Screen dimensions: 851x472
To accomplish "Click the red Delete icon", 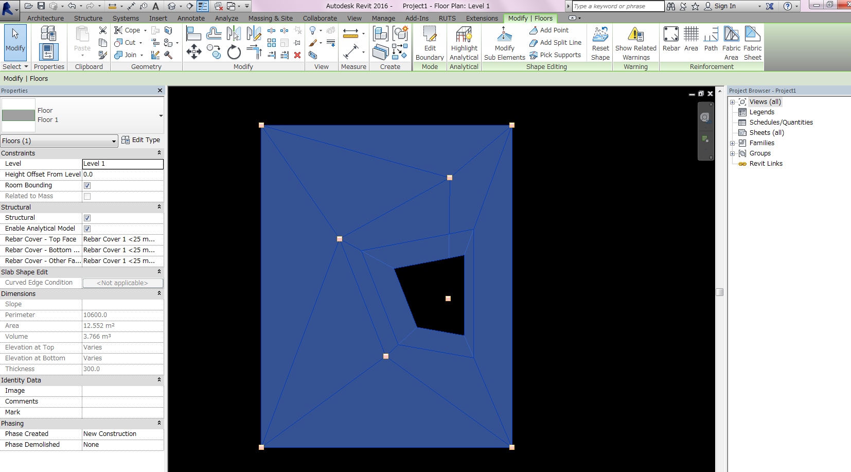I will 297,55.
